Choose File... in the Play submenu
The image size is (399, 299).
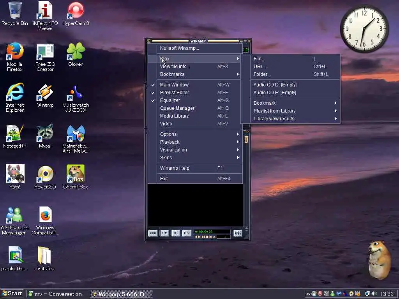pos(291,59)
